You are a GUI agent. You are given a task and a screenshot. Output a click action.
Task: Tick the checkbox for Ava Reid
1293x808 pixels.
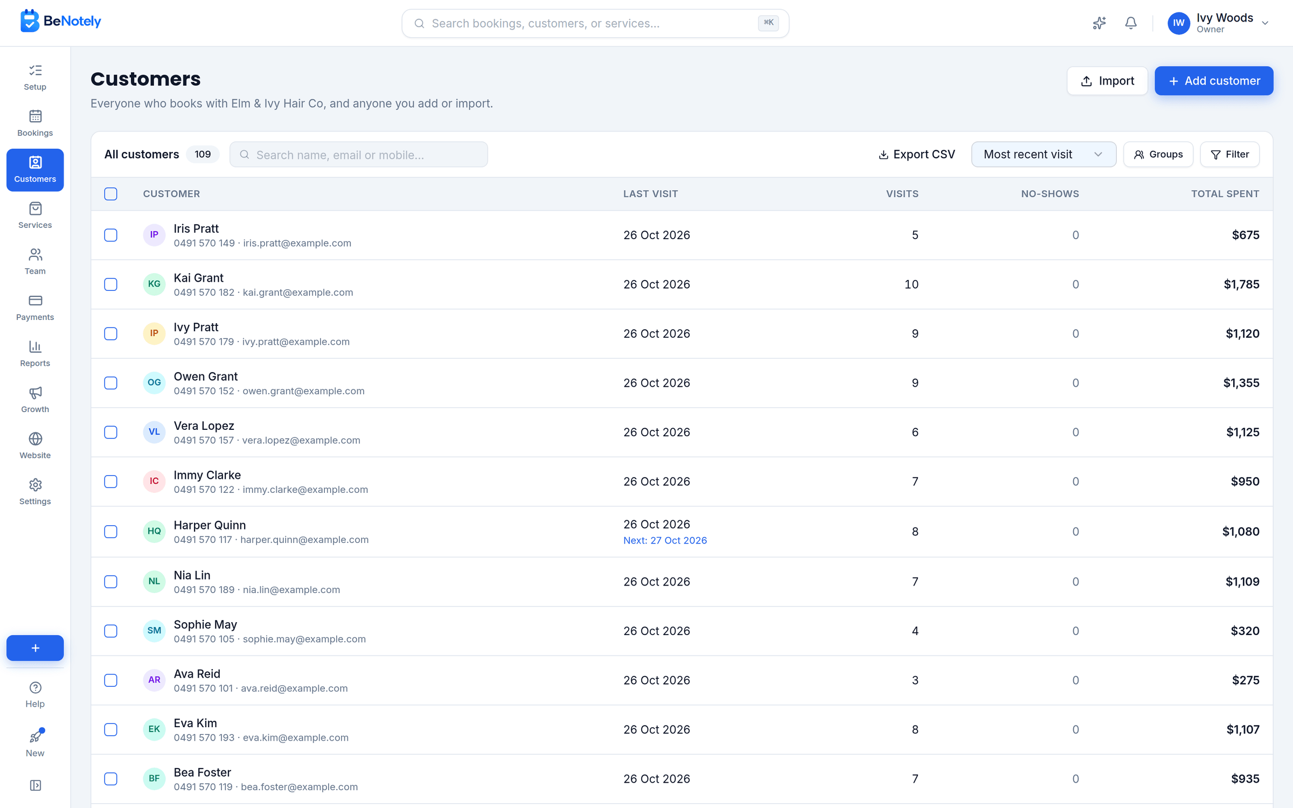111,680
